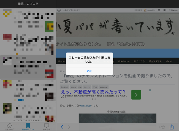Click the グッズ category tag
Viewport: 179px width, 131px height.
click(x=95, y=87)
